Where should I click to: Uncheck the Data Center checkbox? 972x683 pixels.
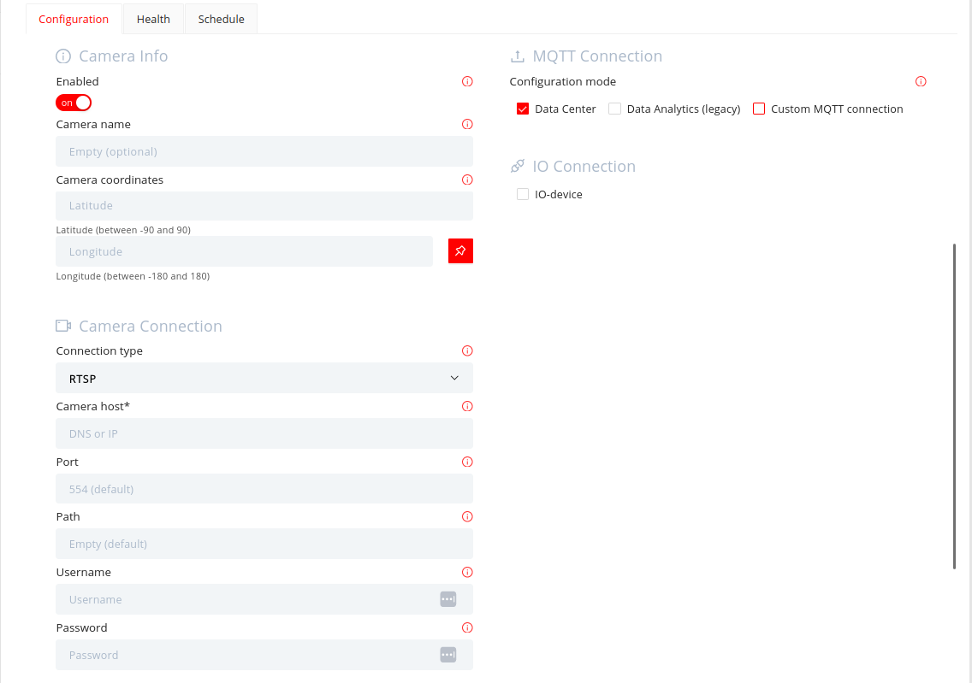click(523, 109)
